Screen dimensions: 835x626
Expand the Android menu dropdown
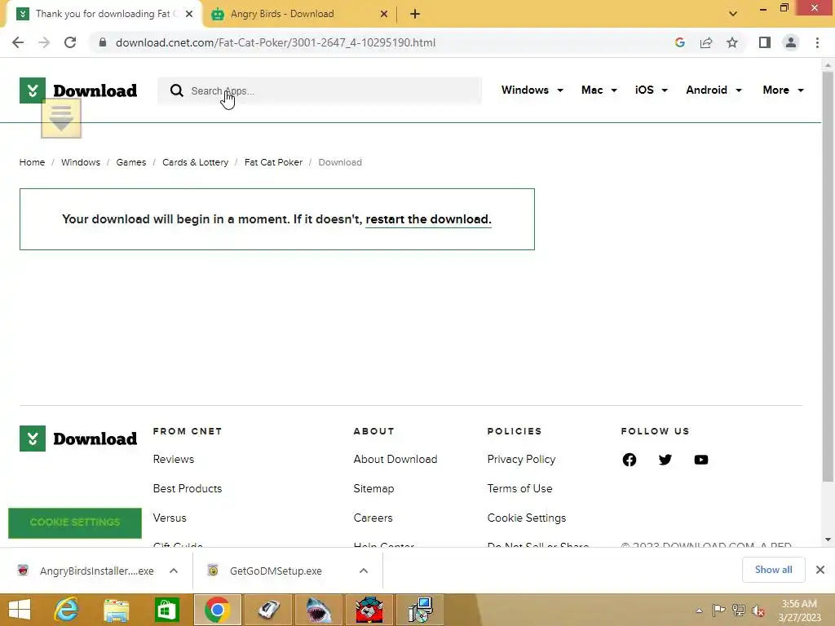coord(714,90)
